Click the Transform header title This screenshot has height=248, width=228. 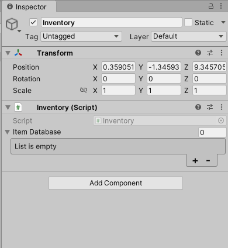(x=55, y=53)
